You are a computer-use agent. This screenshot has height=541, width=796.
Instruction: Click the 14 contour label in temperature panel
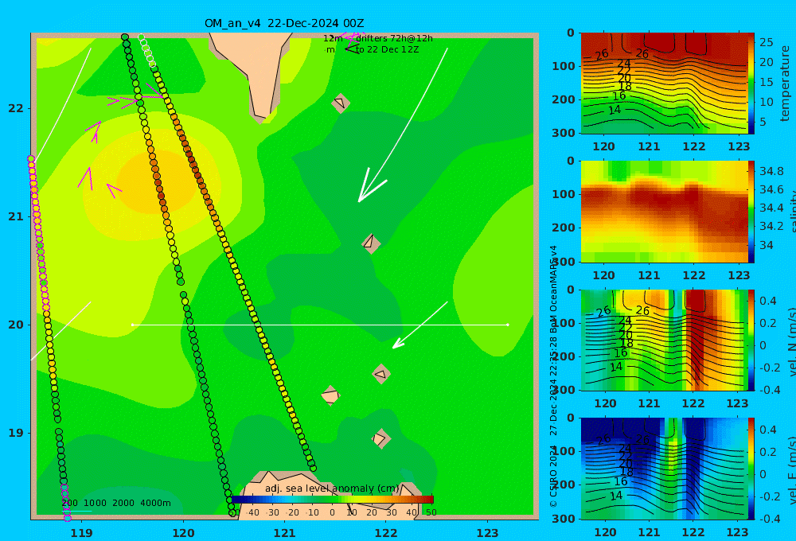click(615, 110)
